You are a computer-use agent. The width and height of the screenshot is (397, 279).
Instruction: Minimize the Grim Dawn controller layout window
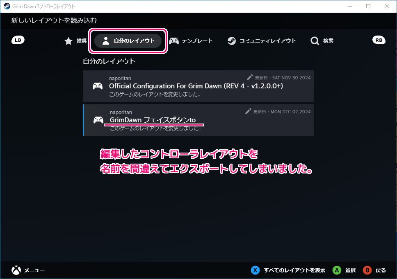point(350,6)
